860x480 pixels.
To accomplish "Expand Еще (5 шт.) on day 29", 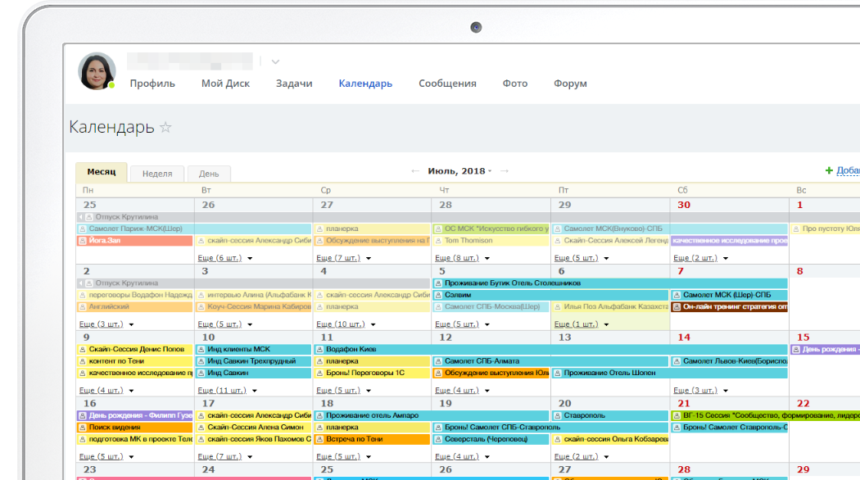I will [582, 258].
